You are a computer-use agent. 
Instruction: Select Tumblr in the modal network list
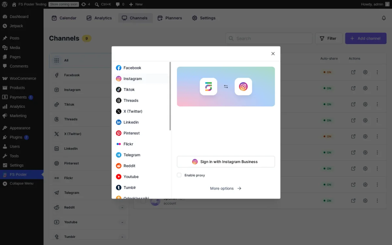(x=141, y=188)
